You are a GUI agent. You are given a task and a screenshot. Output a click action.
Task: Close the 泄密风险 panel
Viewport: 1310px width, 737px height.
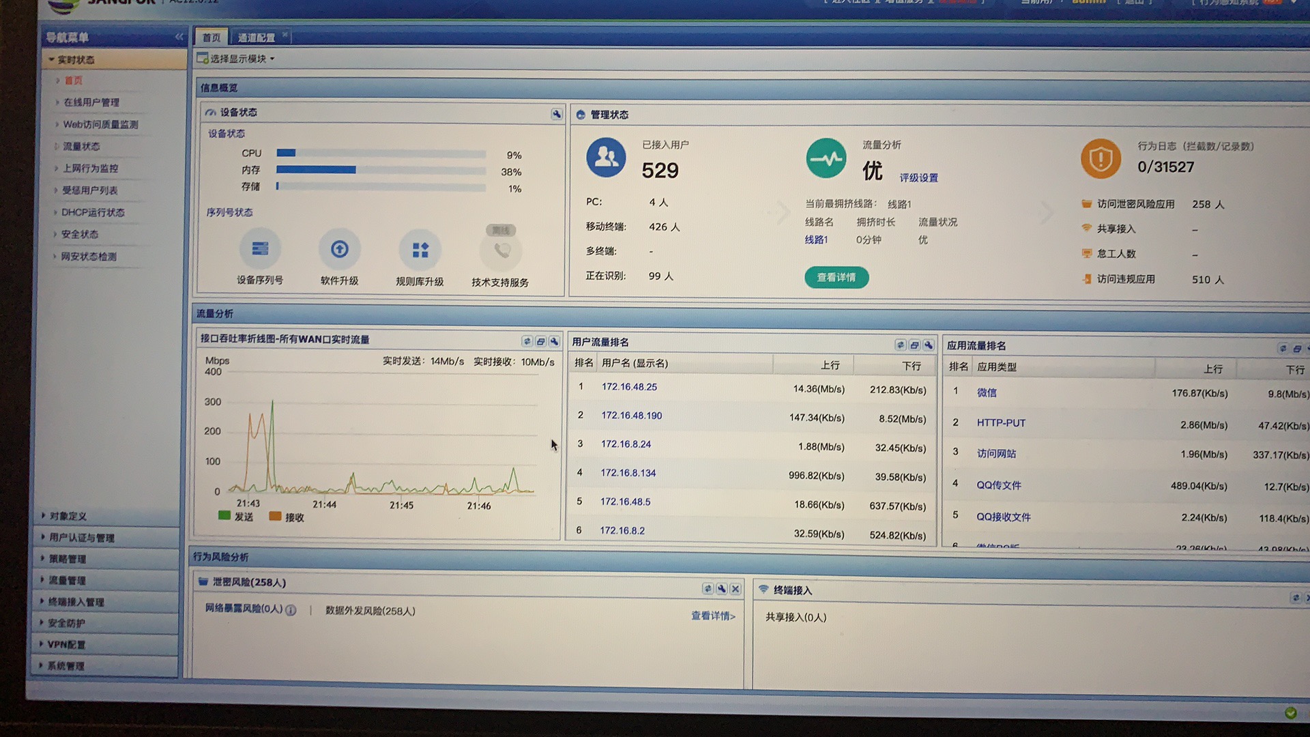coord(736,589)
